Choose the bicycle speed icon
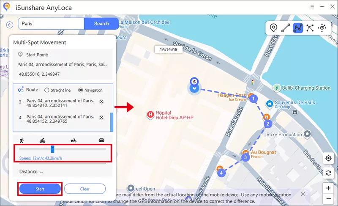 (x=42, y=140)
